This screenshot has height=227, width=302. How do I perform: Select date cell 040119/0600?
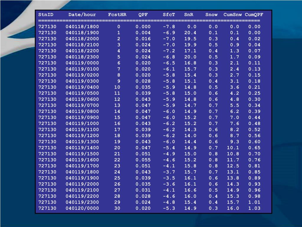click(82, 99)
